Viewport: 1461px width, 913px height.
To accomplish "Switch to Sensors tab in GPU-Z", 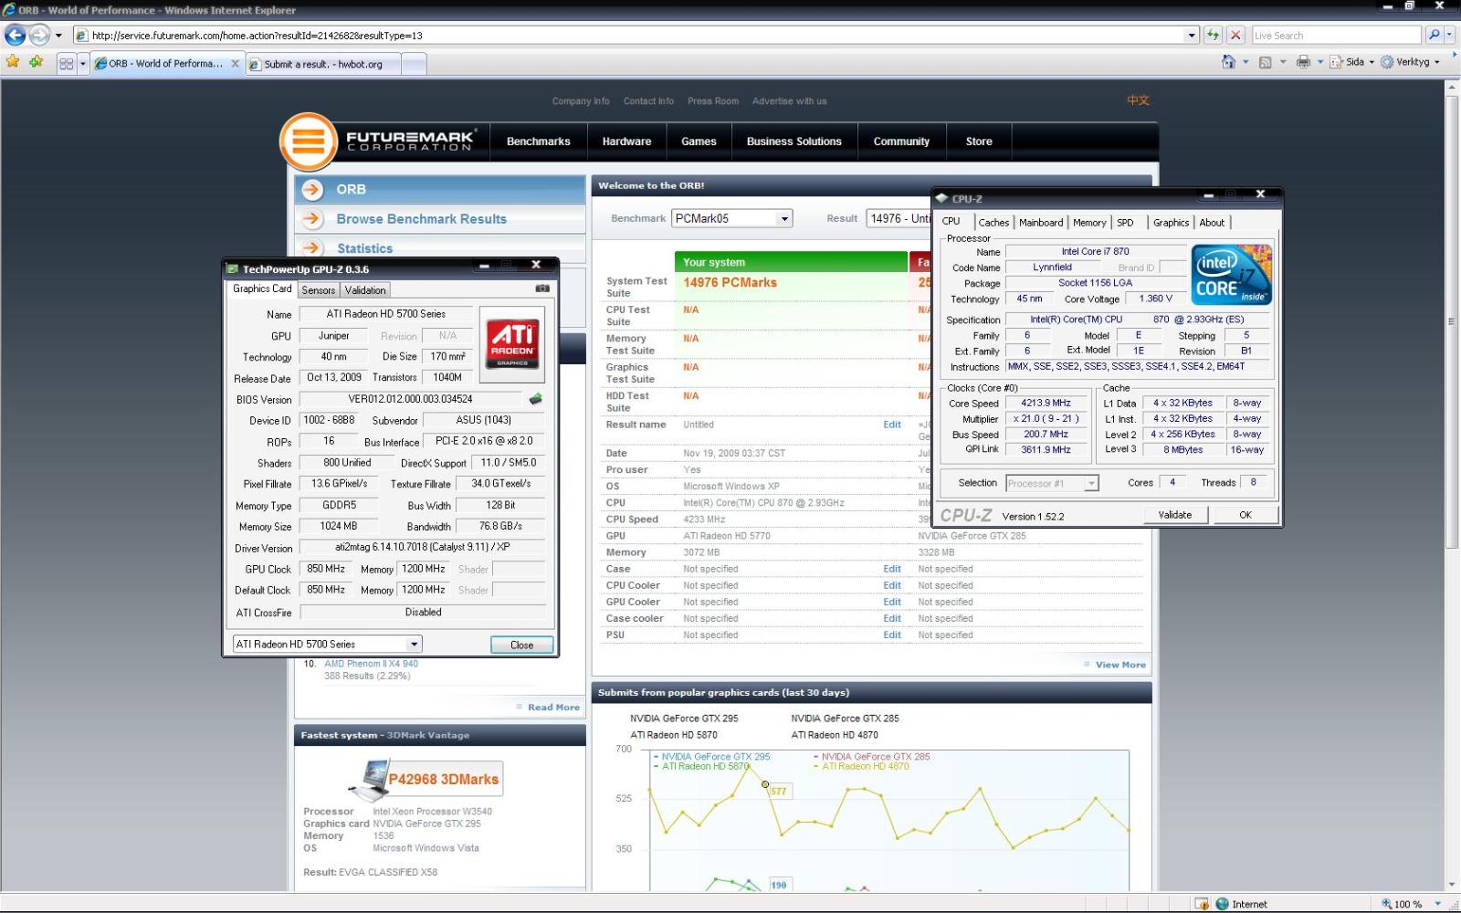I will tap(319, 290).
